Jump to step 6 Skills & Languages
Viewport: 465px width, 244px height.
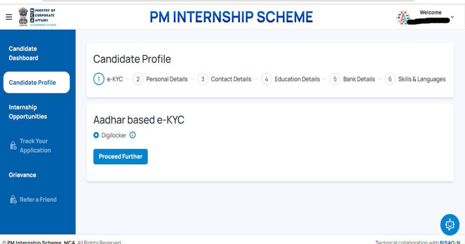coord(415,79)
